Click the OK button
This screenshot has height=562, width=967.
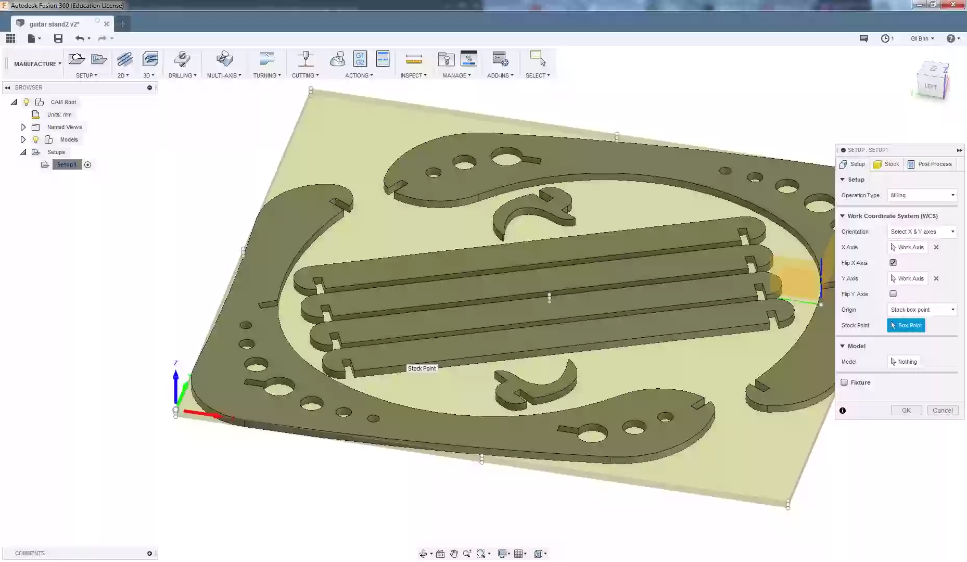point(906,411)
